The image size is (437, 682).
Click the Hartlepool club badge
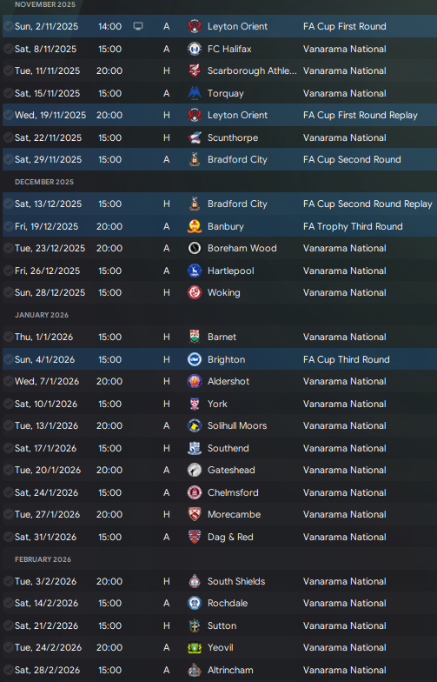pos(195,271)
